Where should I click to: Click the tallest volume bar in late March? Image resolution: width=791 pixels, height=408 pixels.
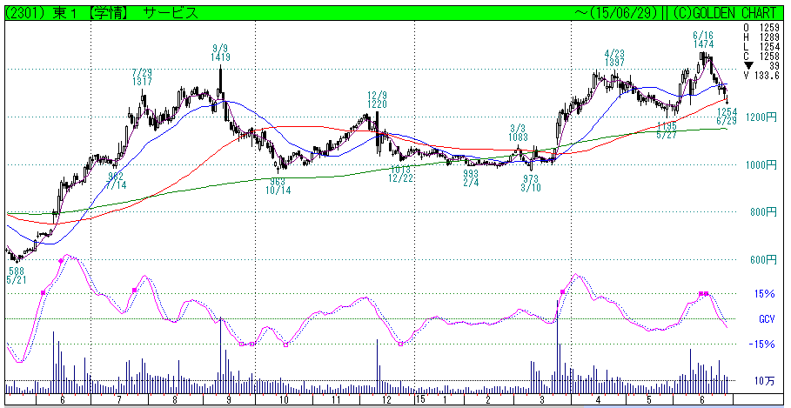[558, 347]
